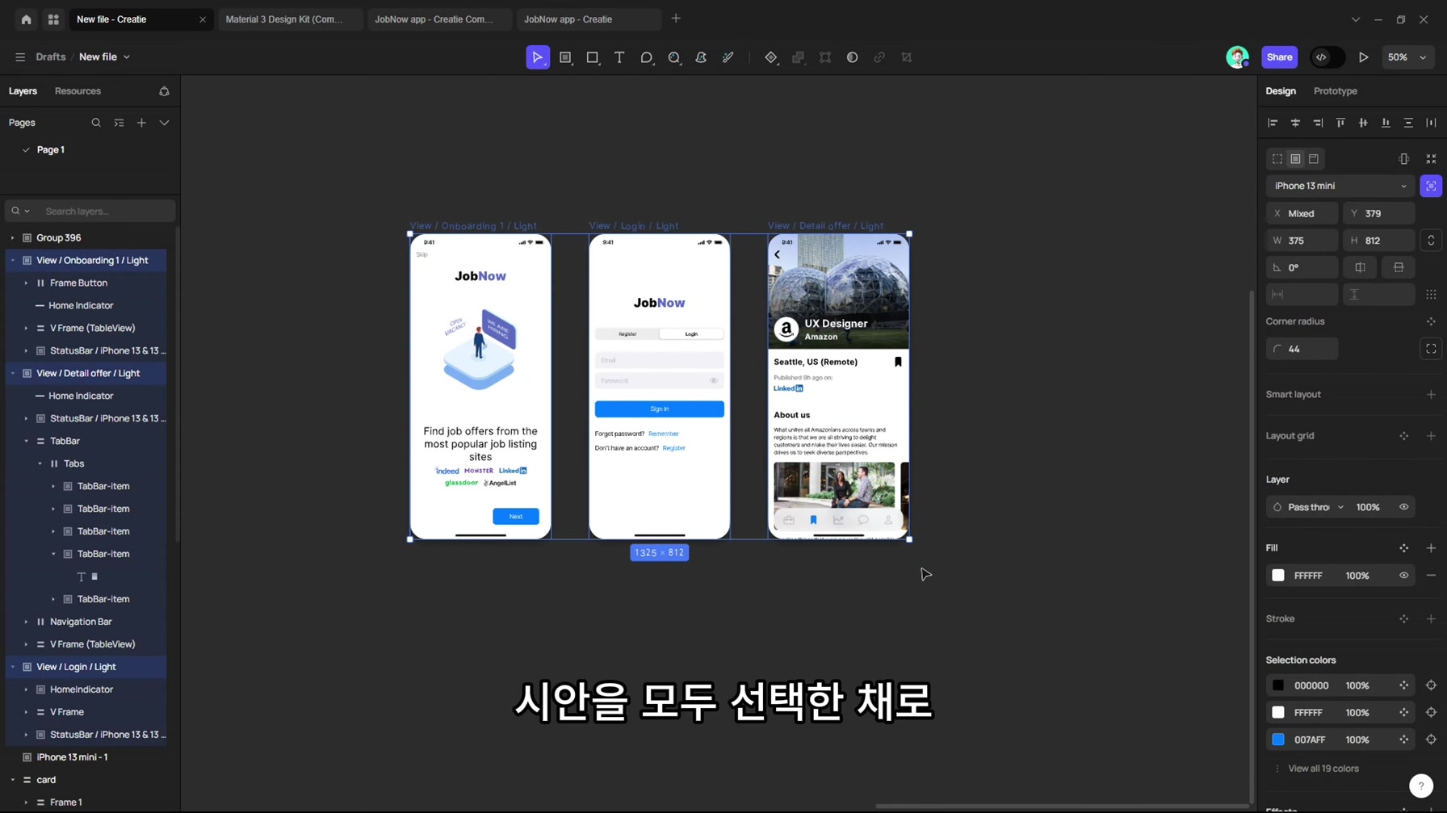Viewport: 1447px width, 813px height.
Task: Toggle portrait orientation icon
Action: (1403, 159)
